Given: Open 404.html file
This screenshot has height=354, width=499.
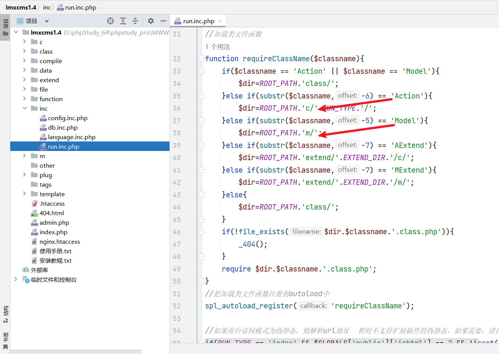Looking at the screenshot, I should tap(51, 213).
